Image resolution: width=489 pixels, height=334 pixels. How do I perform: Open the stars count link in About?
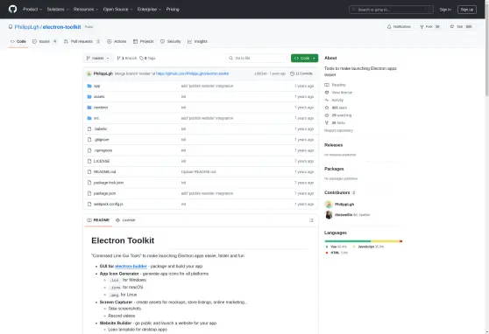pos(336,108)
